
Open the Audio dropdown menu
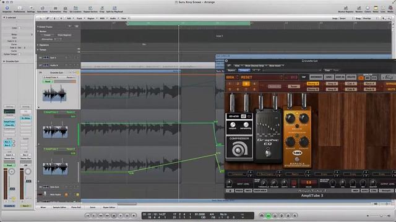click(x=113, y=18)
